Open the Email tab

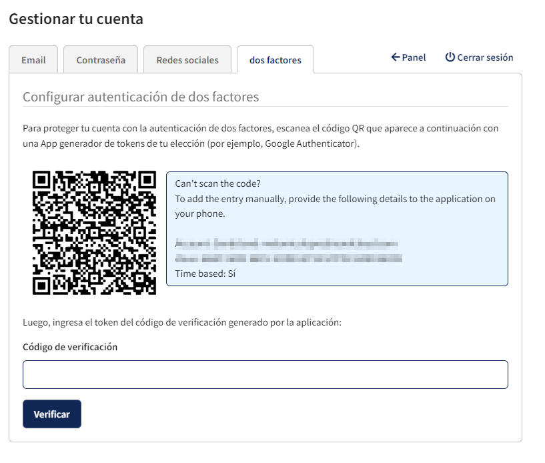coord(33,60)
